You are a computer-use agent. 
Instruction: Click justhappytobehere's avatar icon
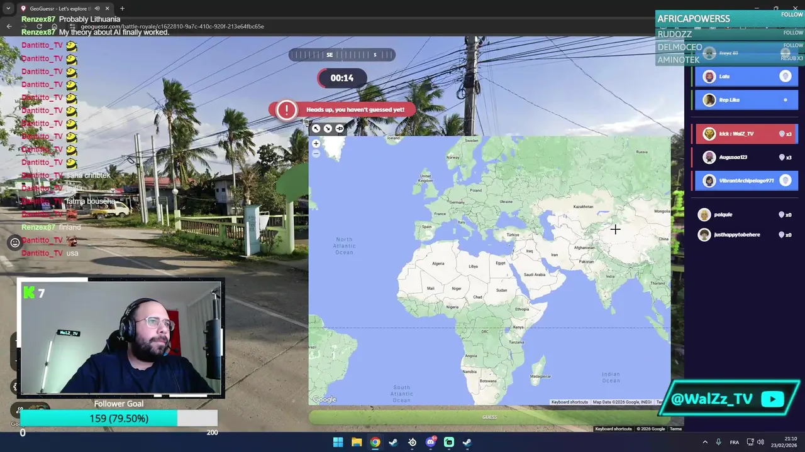pyautogui.click(x=704, y=235)
